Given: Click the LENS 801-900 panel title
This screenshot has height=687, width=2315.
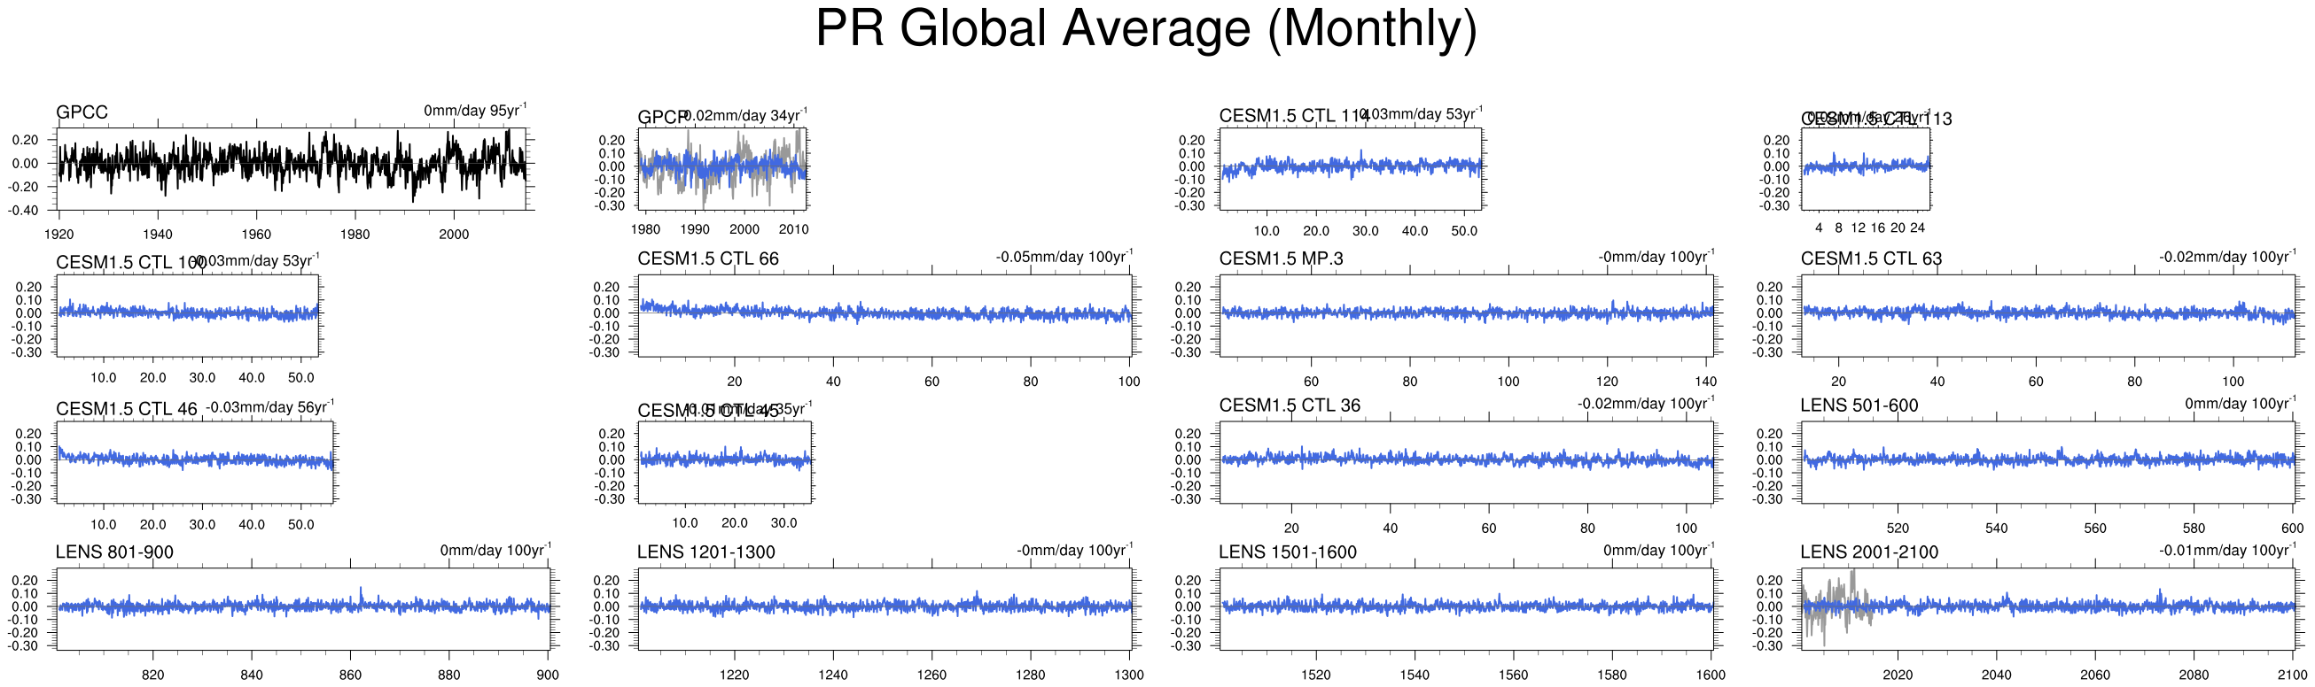Looking at the screenshot, I should point(114,552).
